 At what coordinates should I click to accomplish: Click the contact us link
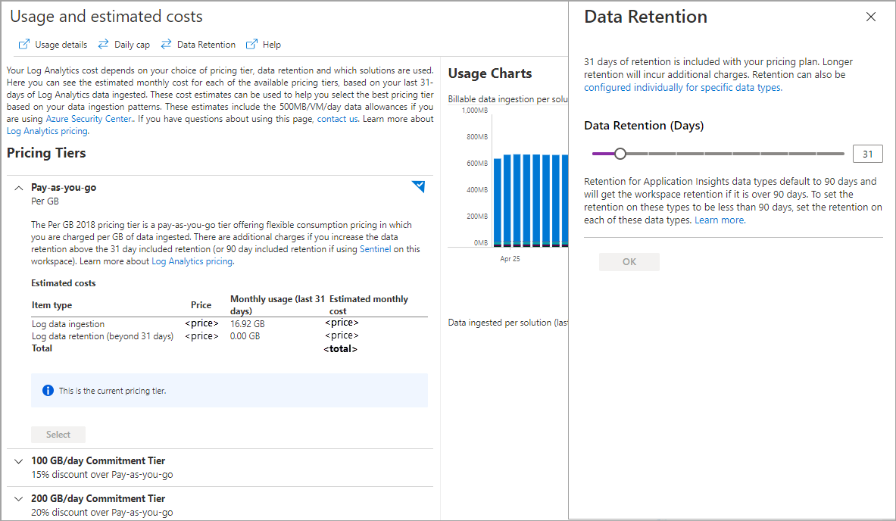click(x=337, y=119)
